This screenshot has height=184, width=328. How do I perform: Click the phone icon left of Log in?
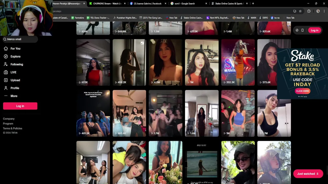(302, 30)
